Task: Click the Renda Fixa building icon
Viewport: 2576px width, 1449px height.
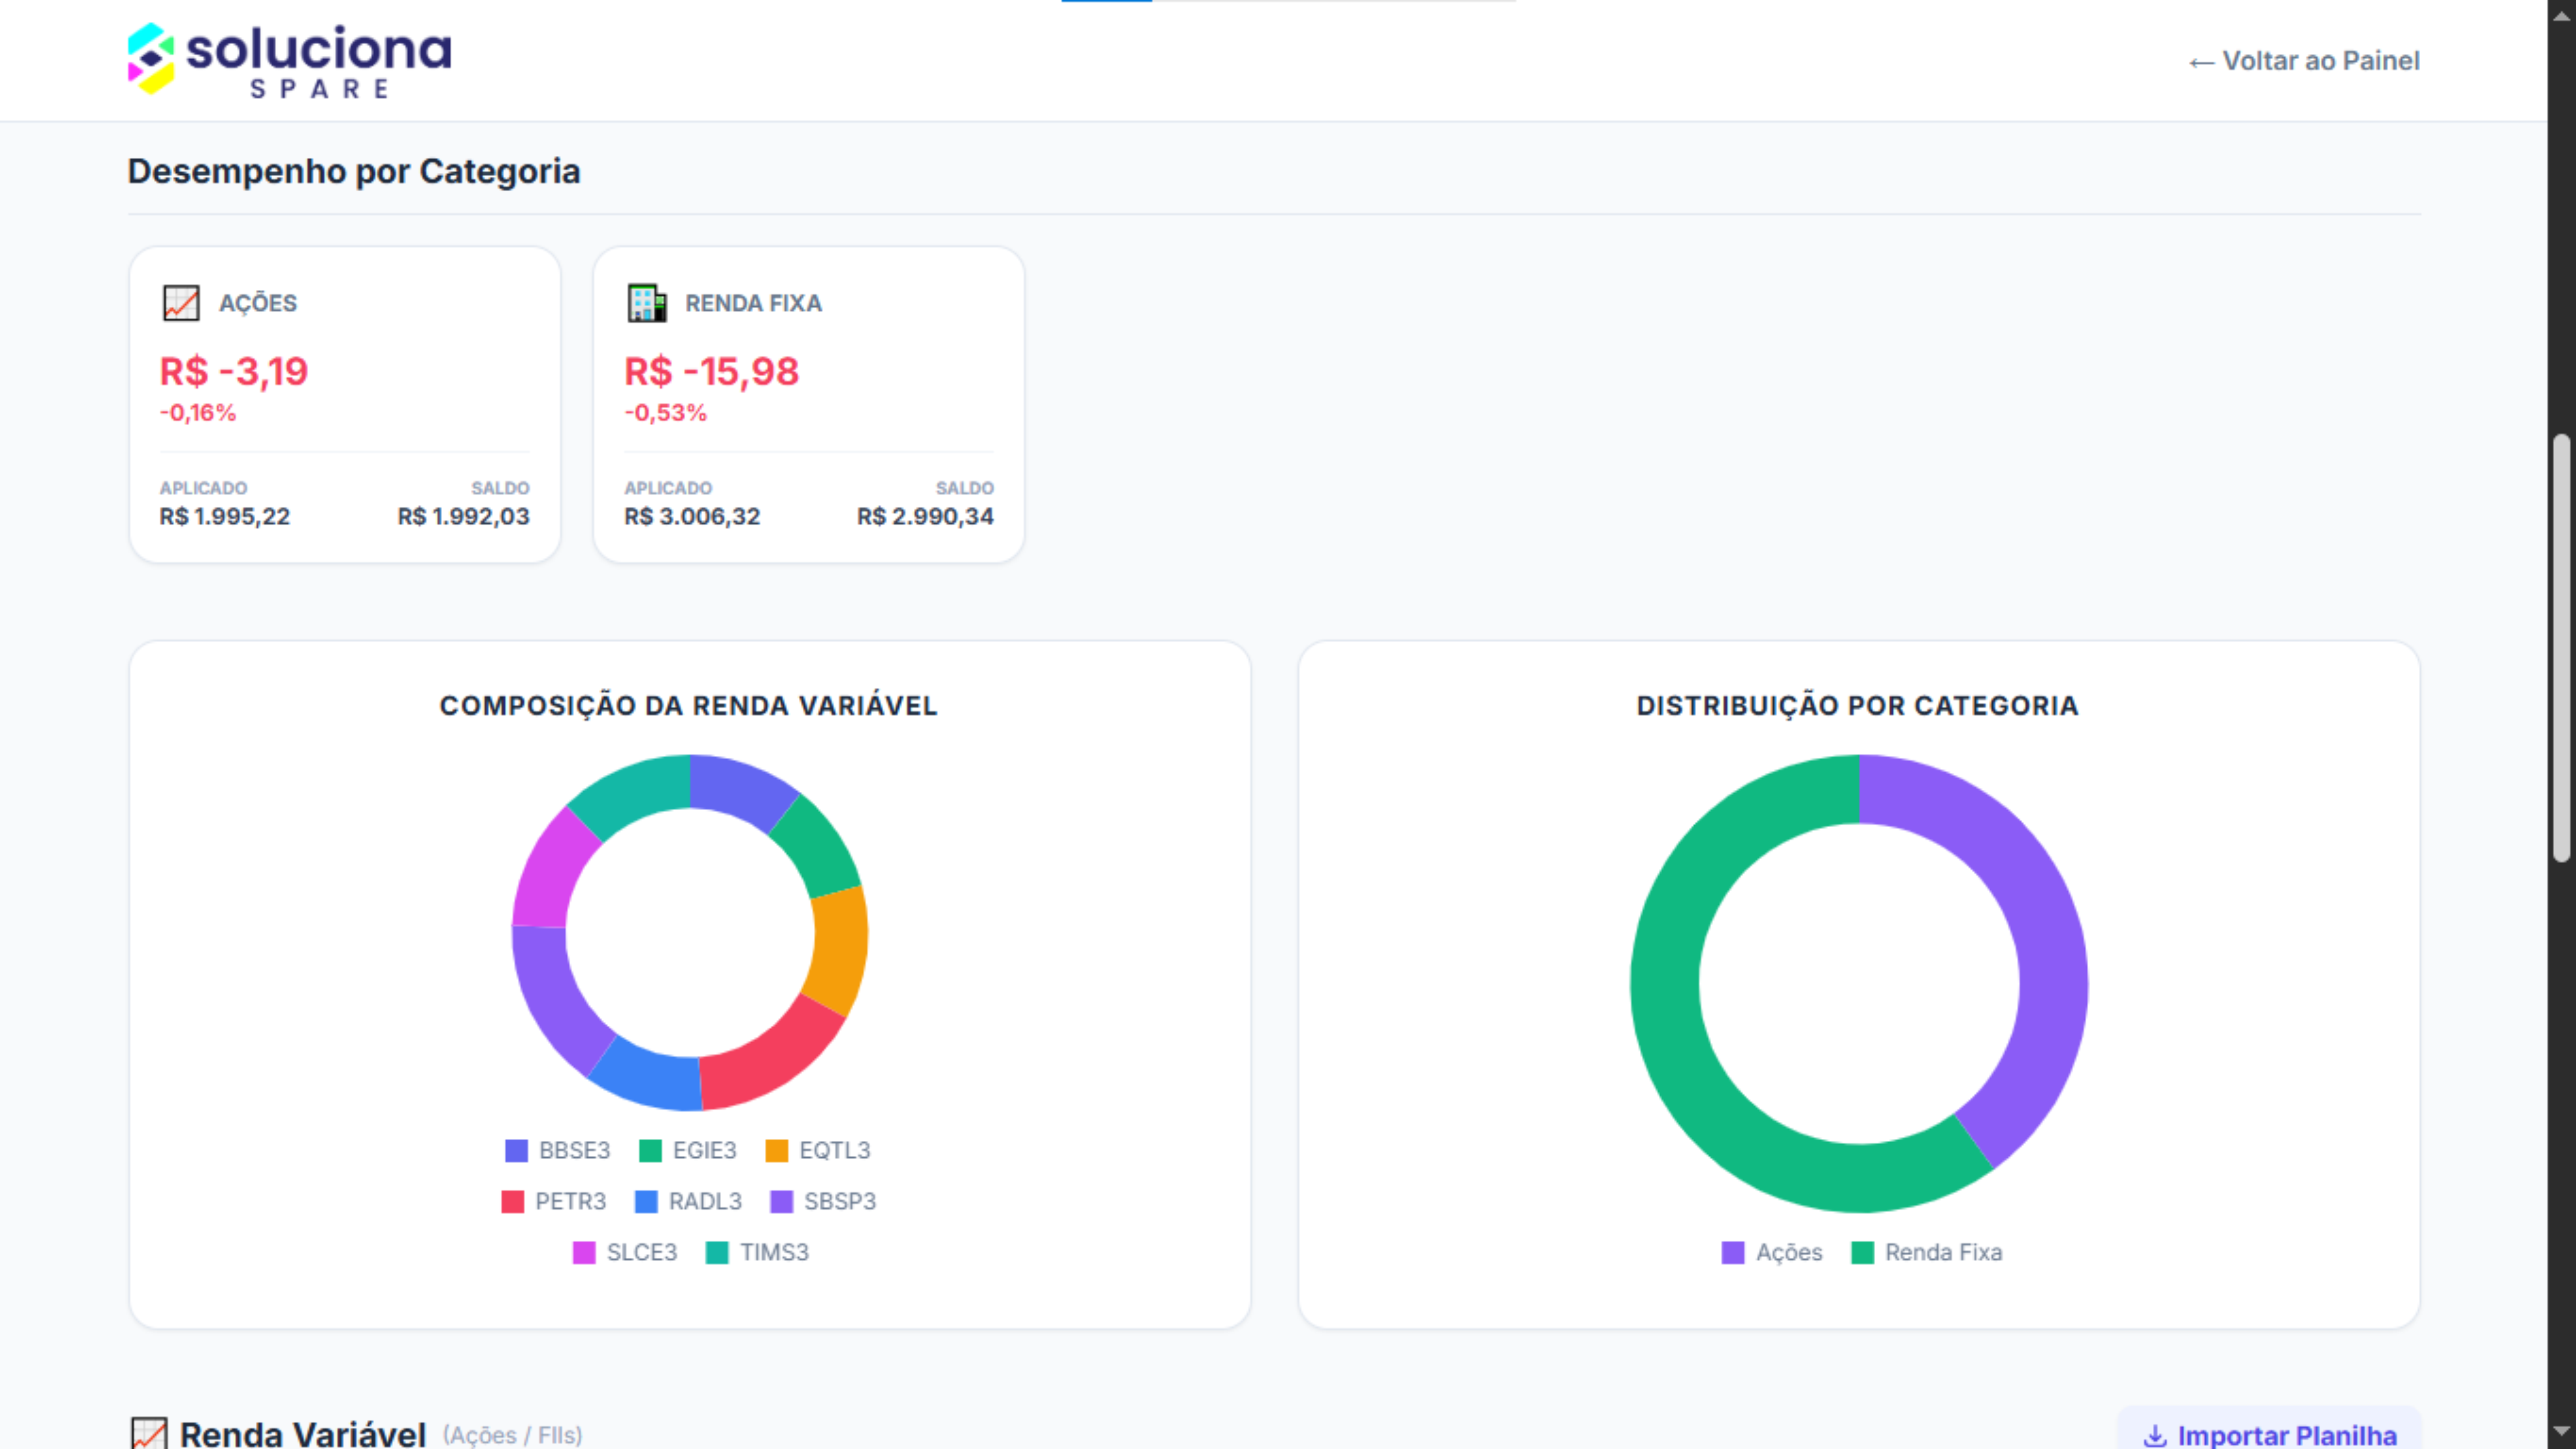Action: 646,303
